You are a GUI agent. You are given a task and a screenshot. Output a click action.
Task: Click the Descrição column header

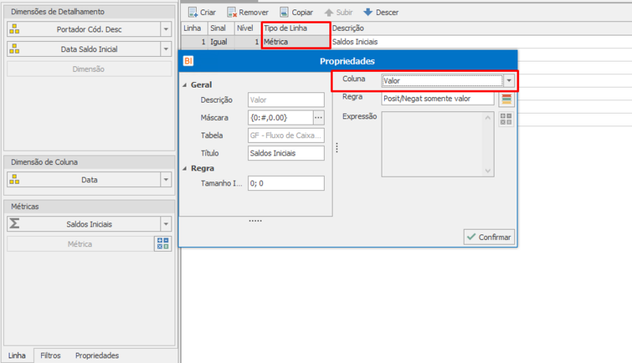(482, 28)
